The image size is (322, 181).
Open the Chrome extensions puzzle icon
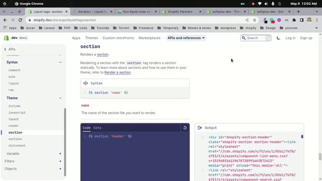[294, 20]
